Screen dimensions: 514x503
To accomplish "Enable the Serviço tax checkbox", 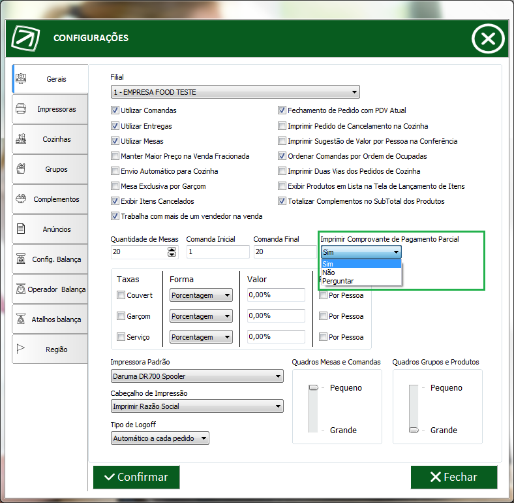I will point(121,337).
